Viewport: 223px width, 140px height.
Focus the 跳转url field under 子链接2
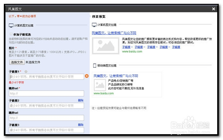[x=46, y=118]
